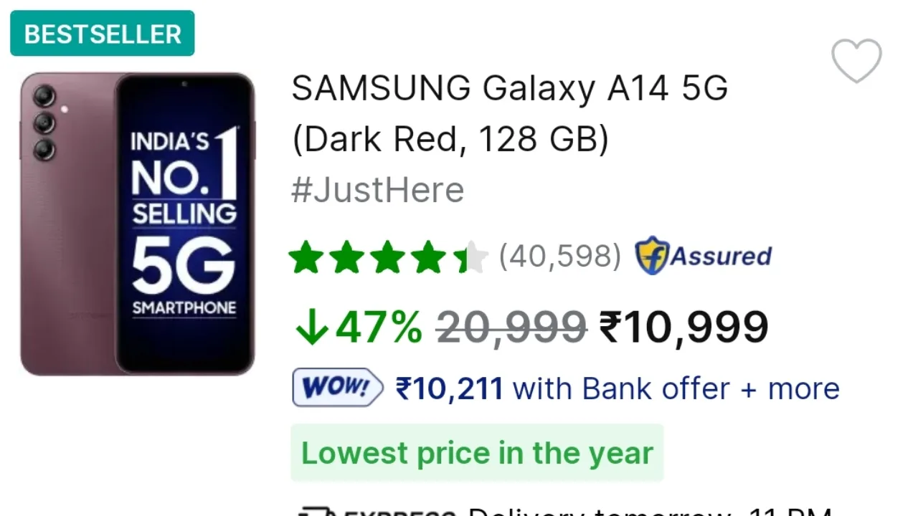Image resolution: width=918 pixels, height=516 pixels.
Task: Open the Galaxy A14 product image
Action: coord(137,223)
